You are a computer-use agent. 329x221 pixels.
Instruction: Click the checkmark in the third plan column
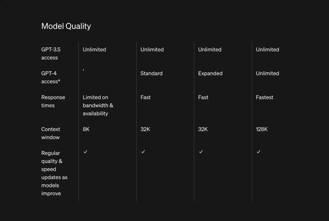(x=201, y=152)
